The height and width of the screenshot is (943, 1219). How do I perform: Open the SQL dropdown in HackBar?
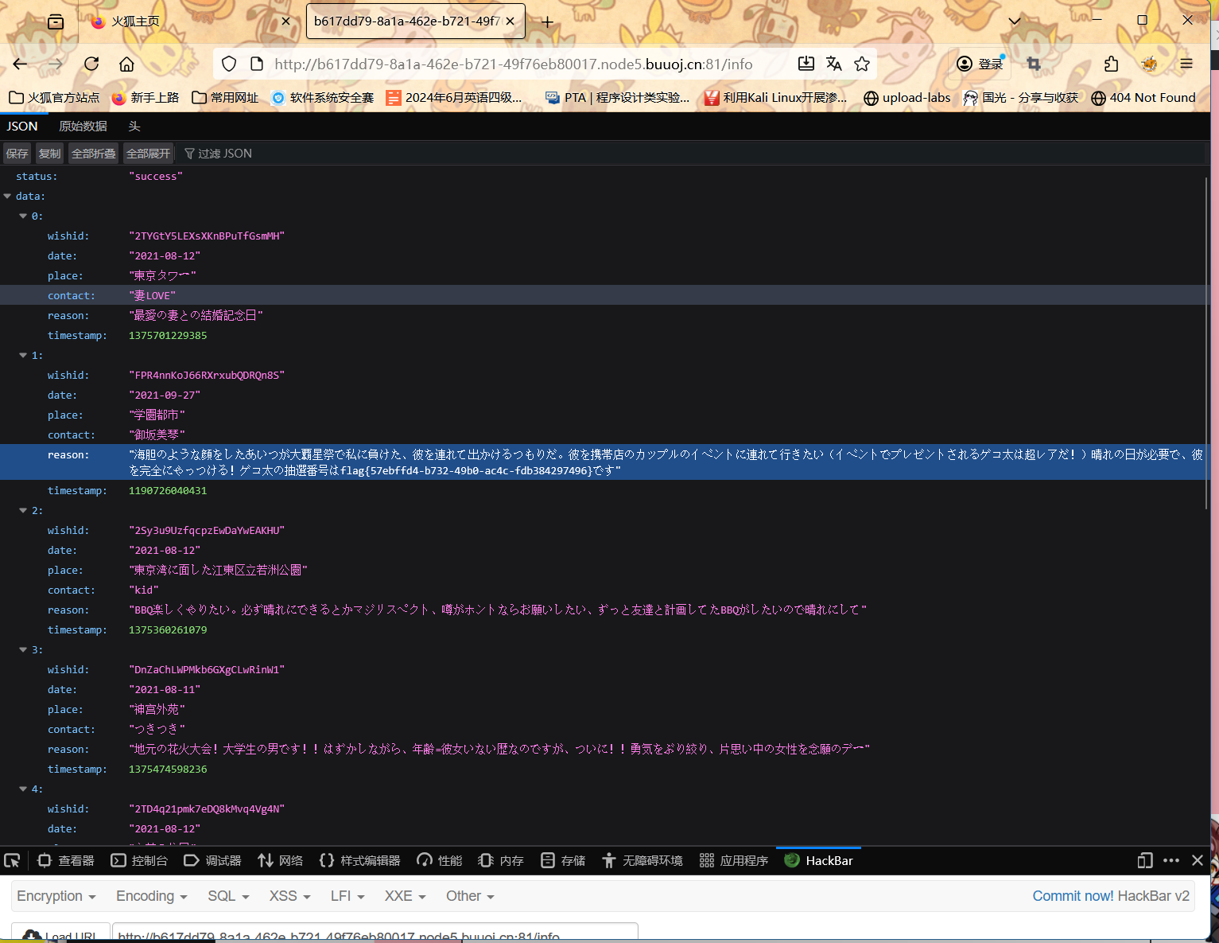pyautogui.click(x=227, y=896)
